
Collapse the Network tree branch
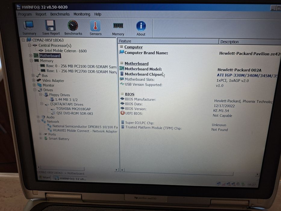pyautogui.click(x=39, y=121)
